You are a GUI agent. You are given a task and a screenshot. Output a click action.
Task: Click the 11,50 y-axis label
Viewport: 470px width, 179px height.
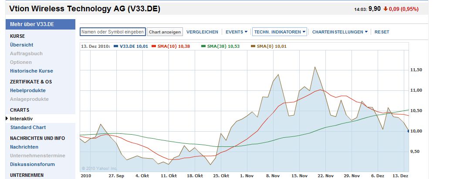[x=416, y=70]
